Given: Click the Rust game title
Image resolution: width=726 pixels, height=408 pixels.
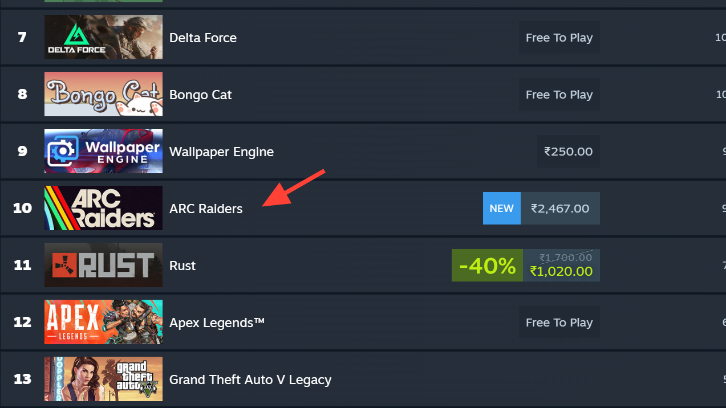Looking at the screenshot, I should click(182, 266).
